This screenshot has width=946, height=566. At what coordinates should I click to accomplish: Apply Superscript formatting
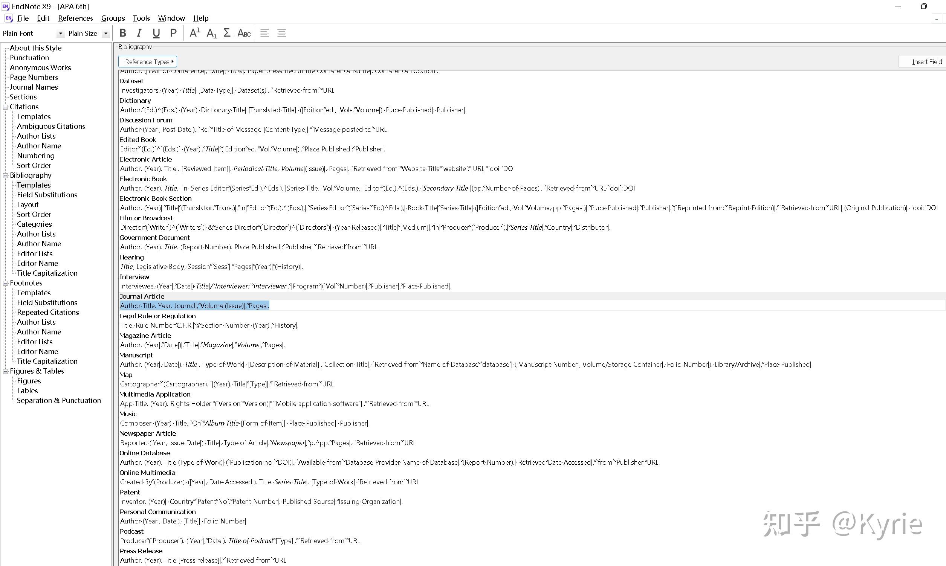coord(194,33)
